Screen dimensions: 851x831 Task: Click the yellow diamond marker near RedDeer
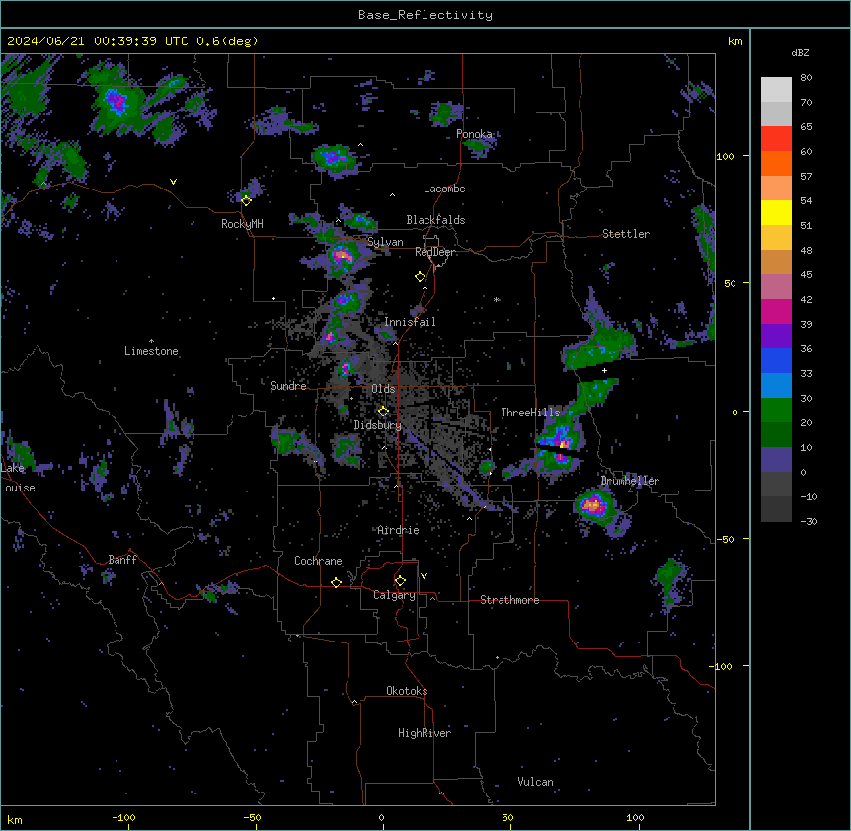[x=421, y=277]
